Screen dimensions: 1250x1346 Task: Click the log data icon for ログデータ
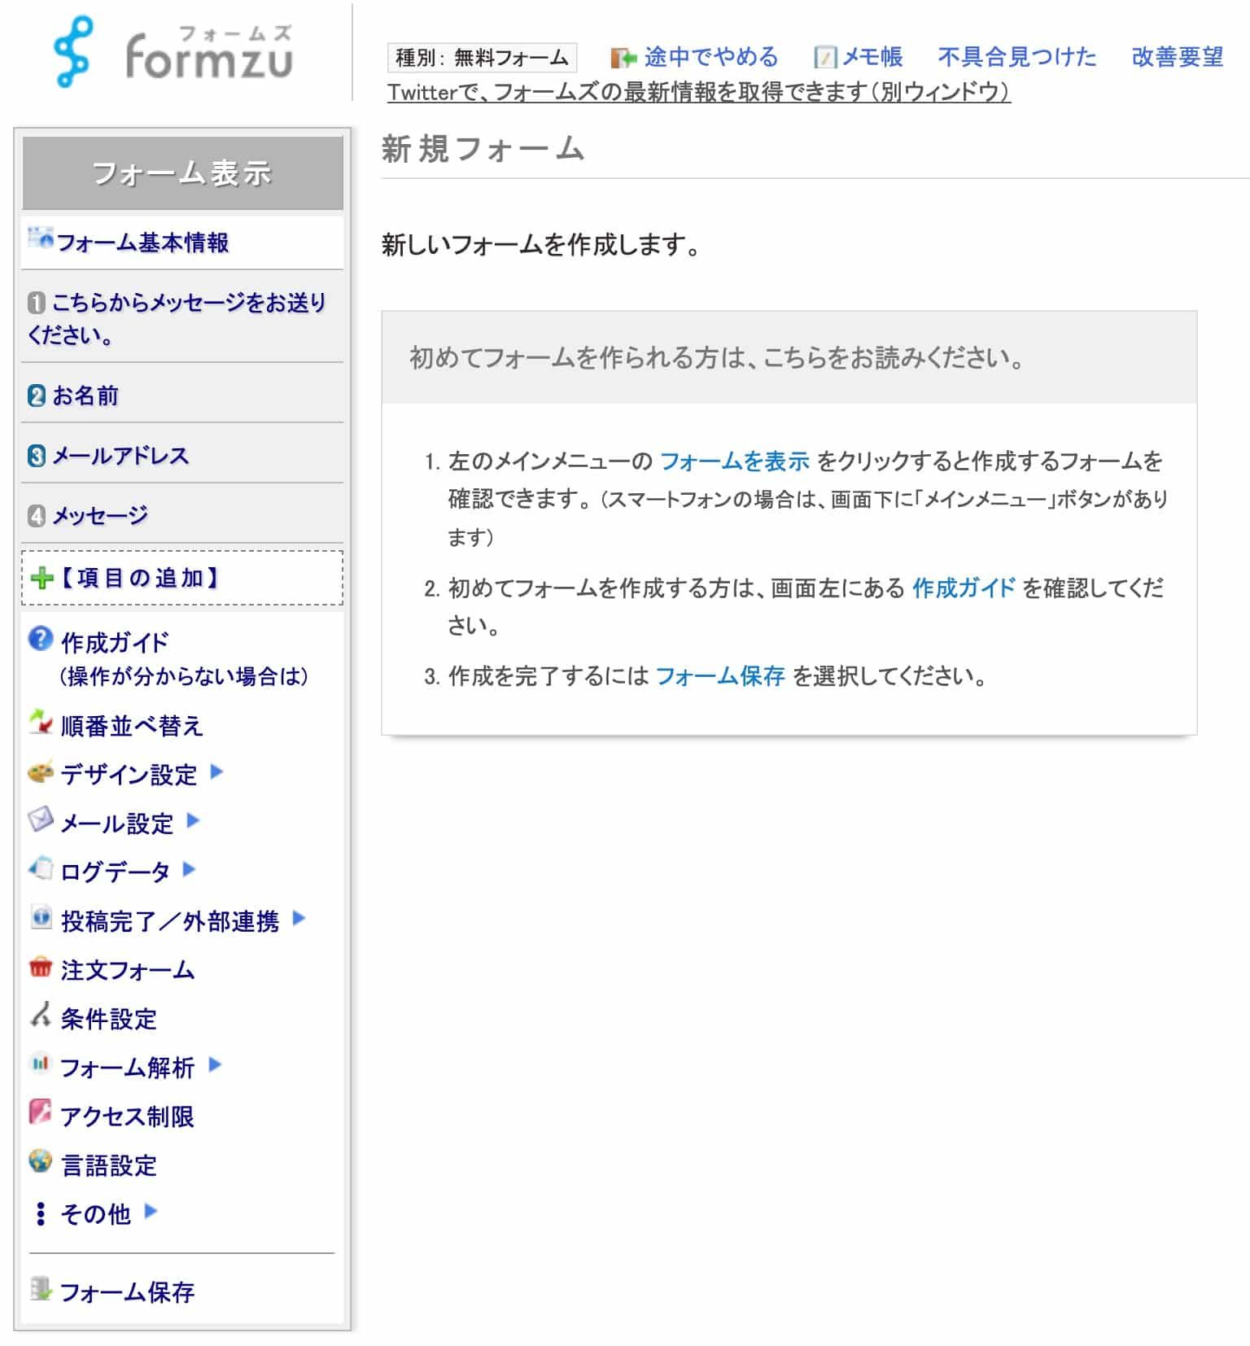tap(40, 867)
